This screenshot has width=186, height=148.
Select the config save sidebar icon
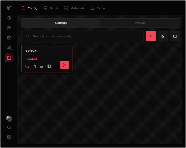(9, 58)
